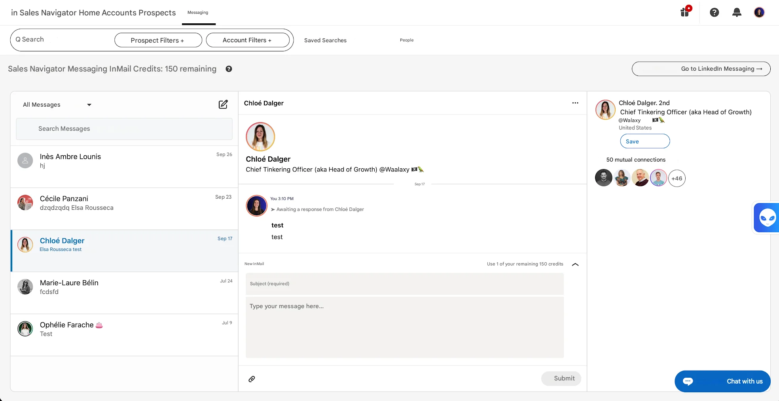The image size is (779, 401).
Task: Open the Account Filters + expander
Action: pos(248,40)
